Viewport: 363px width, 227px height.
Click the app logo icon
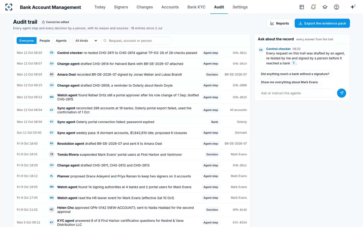pyautogui.click(x=9, y=7)
